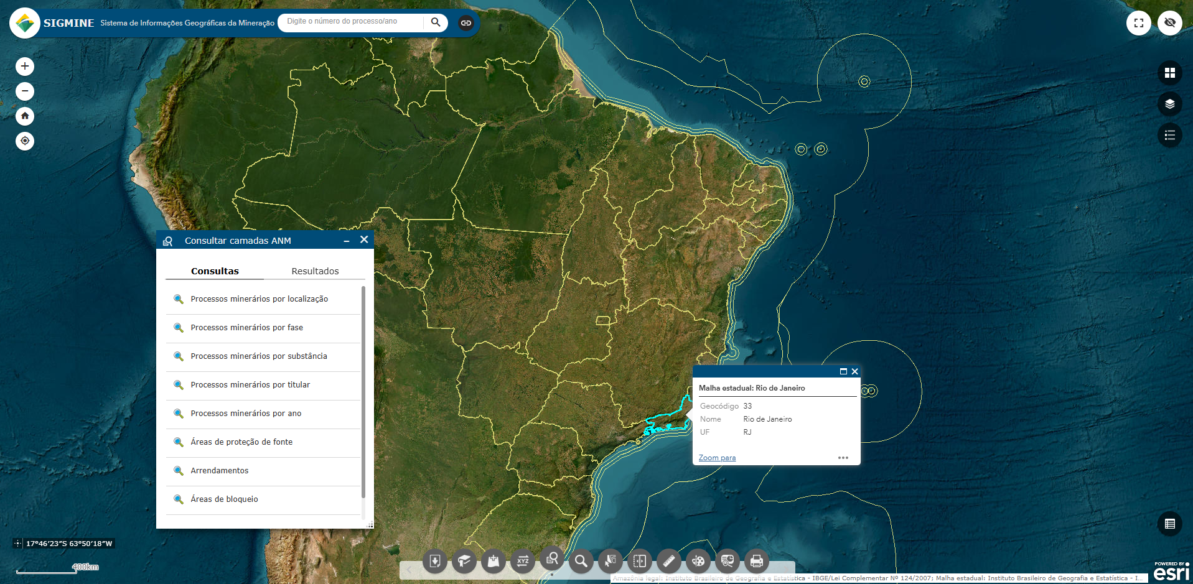Click the add data to map icon
Image resolution: width=1193 pixels, height=584 pixels.
click(494, 562)
